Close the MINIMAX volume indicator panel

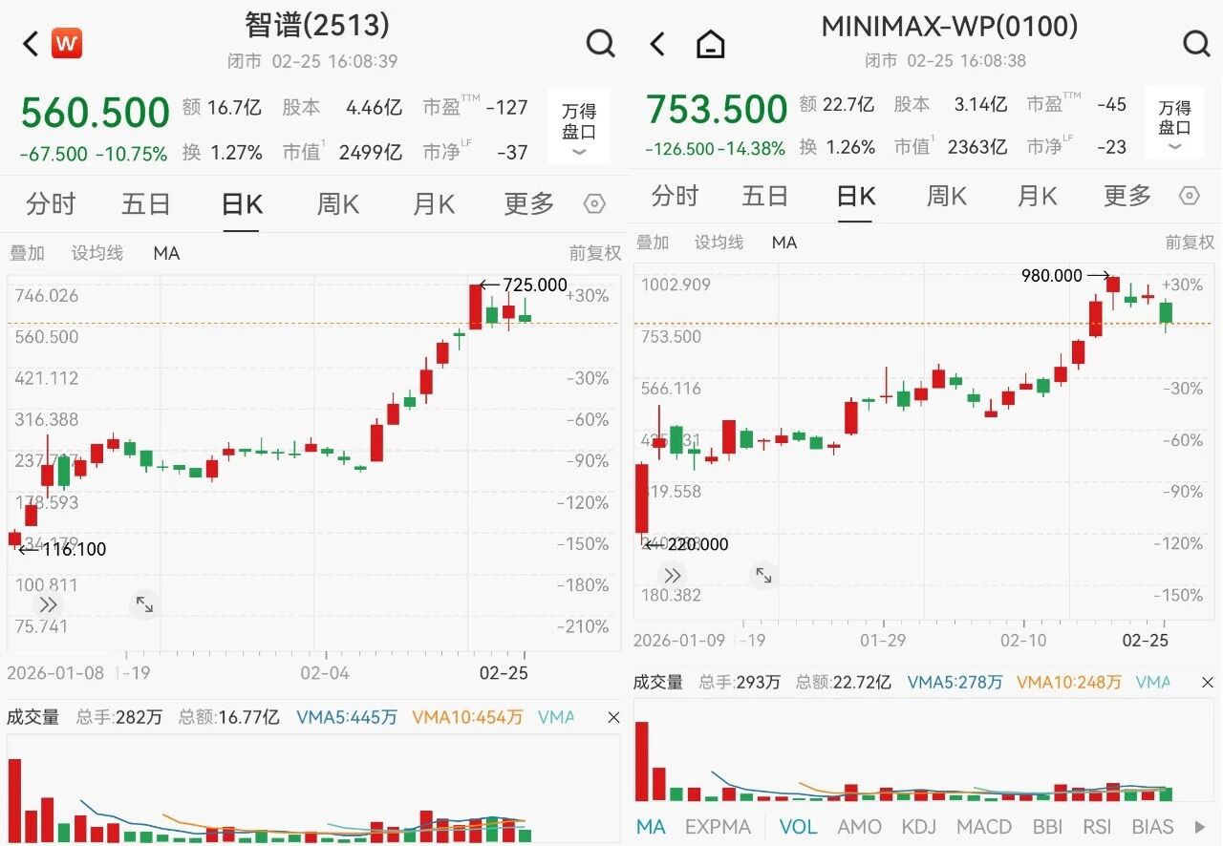(1208, 682)
